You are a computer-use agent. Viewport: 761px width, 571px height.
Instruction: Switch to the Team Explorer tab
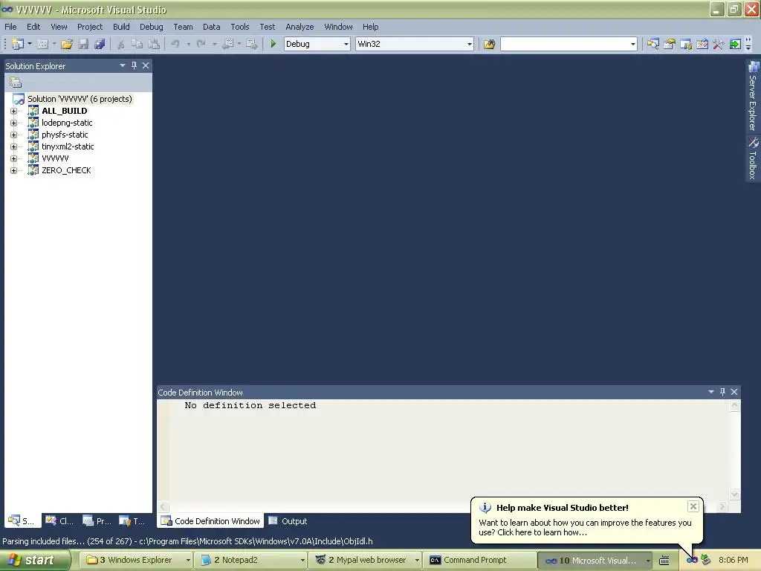(x=132, y=521)
